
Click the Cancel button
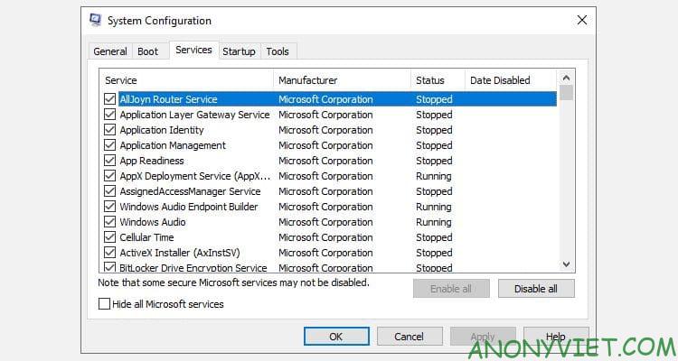410,337
